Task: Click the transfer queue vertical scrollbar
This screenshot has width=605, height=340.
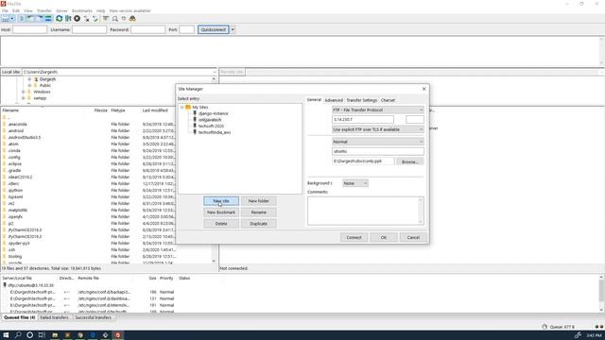Action: pyautogui.click(x=601, y=294)
